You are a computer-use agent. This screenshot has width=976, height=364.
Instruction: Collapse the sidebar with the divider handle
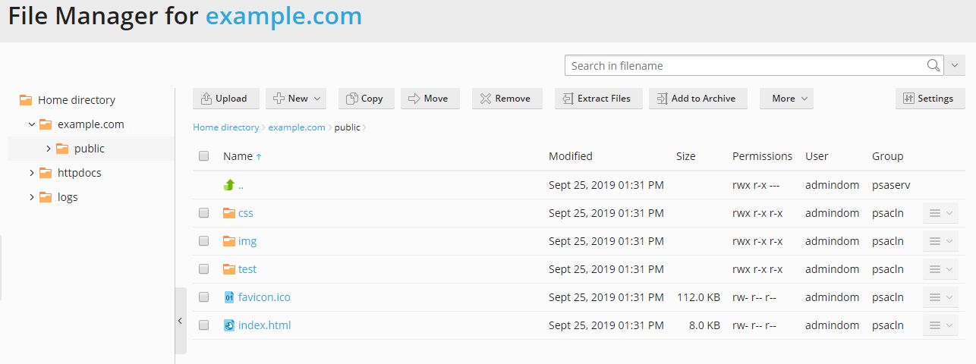click(x=180, y=321)
